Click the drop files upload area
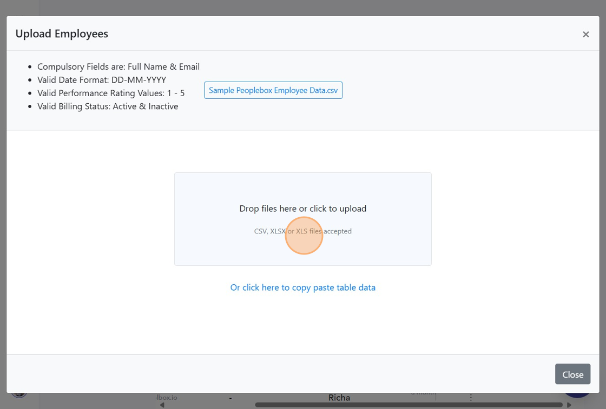This screenshot has width=606, height=409. pyautogui.click(x=302, y=219)
